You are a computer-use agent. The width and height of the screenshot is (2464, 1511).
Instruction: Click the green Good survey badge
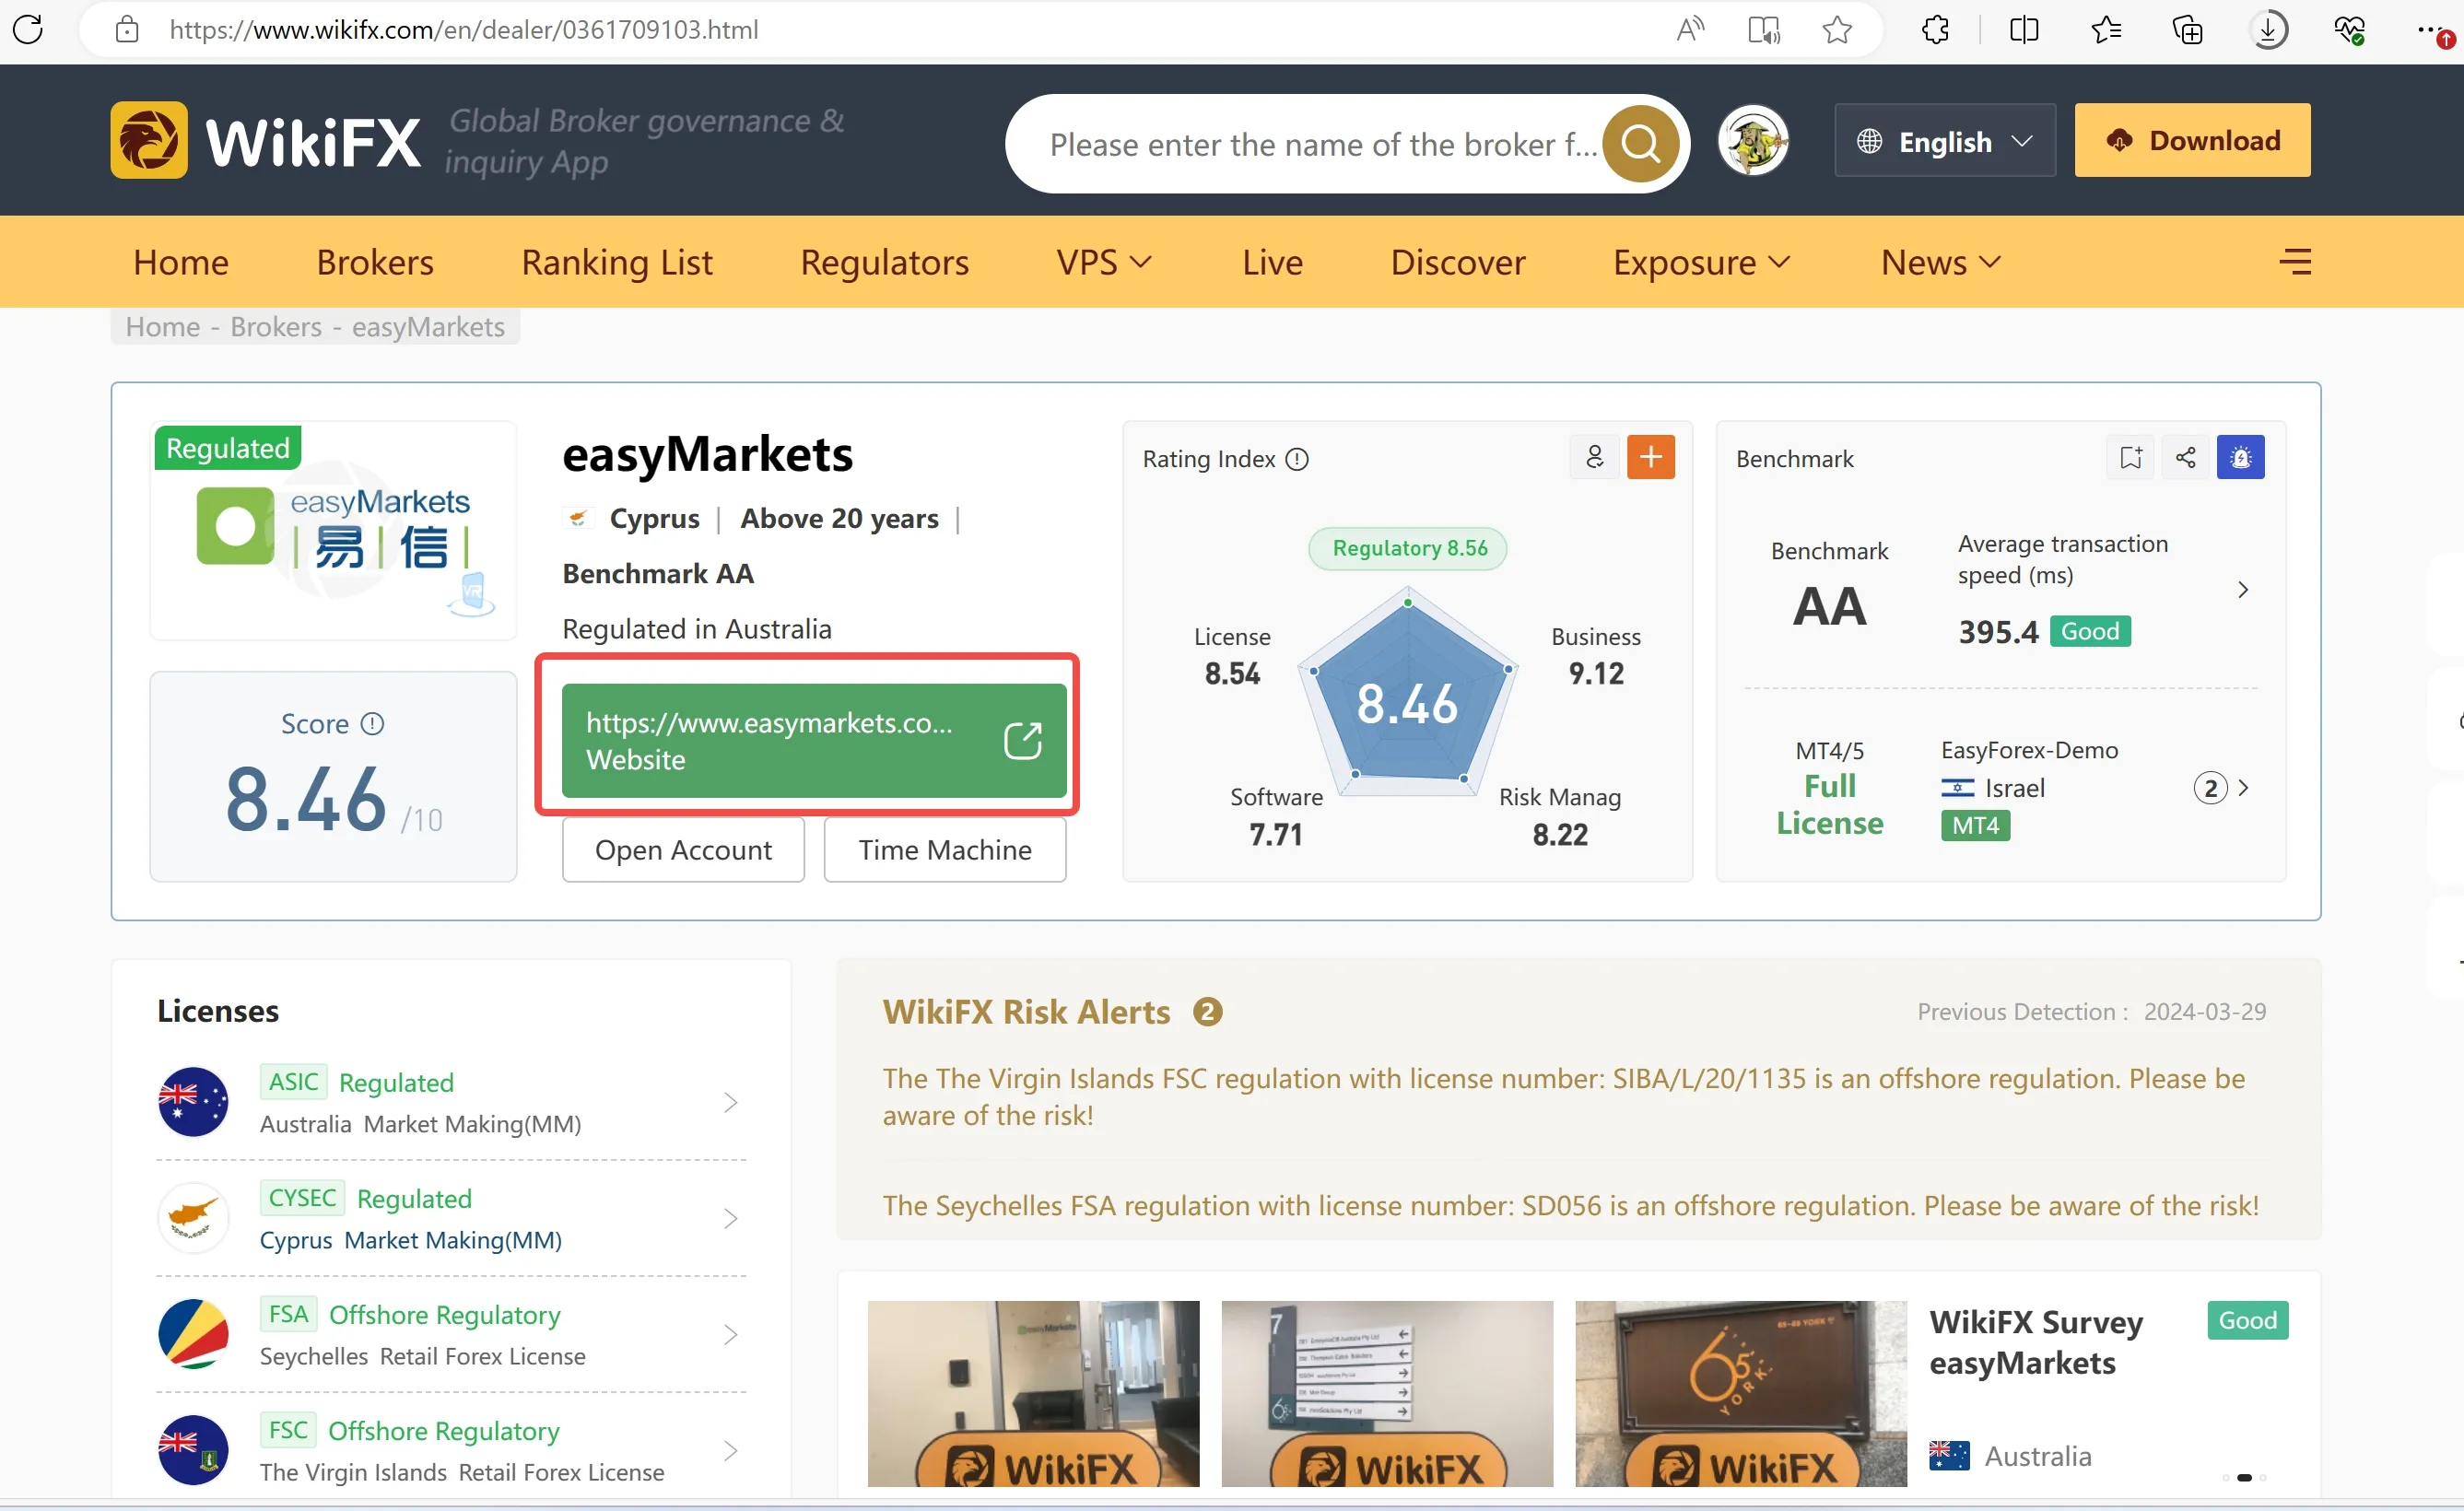pyautogui.click(x=2247, y=1320)
